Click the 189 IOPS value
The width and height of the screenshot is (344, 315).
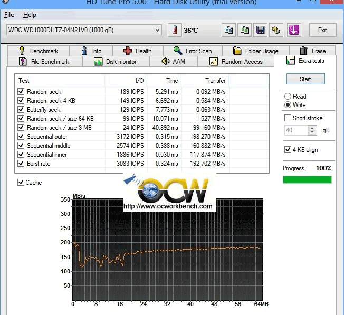[131, 91]
